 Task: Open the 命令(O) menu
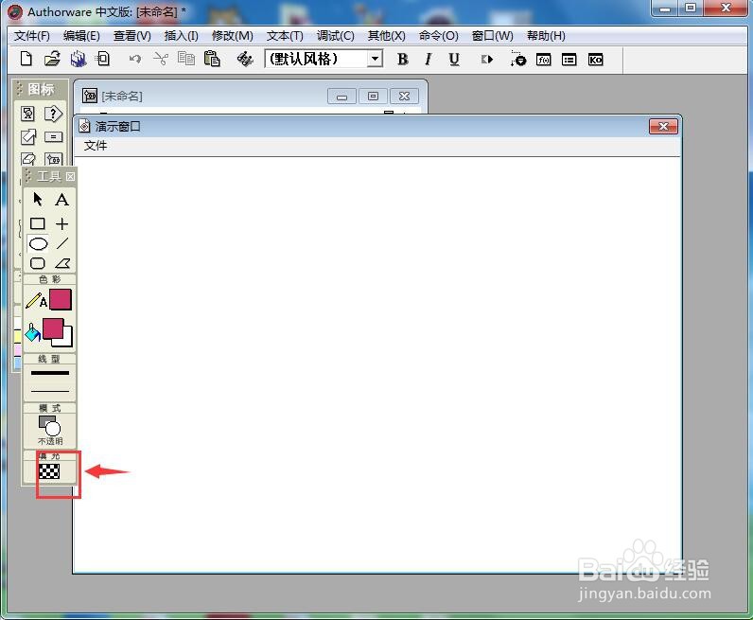438,36
